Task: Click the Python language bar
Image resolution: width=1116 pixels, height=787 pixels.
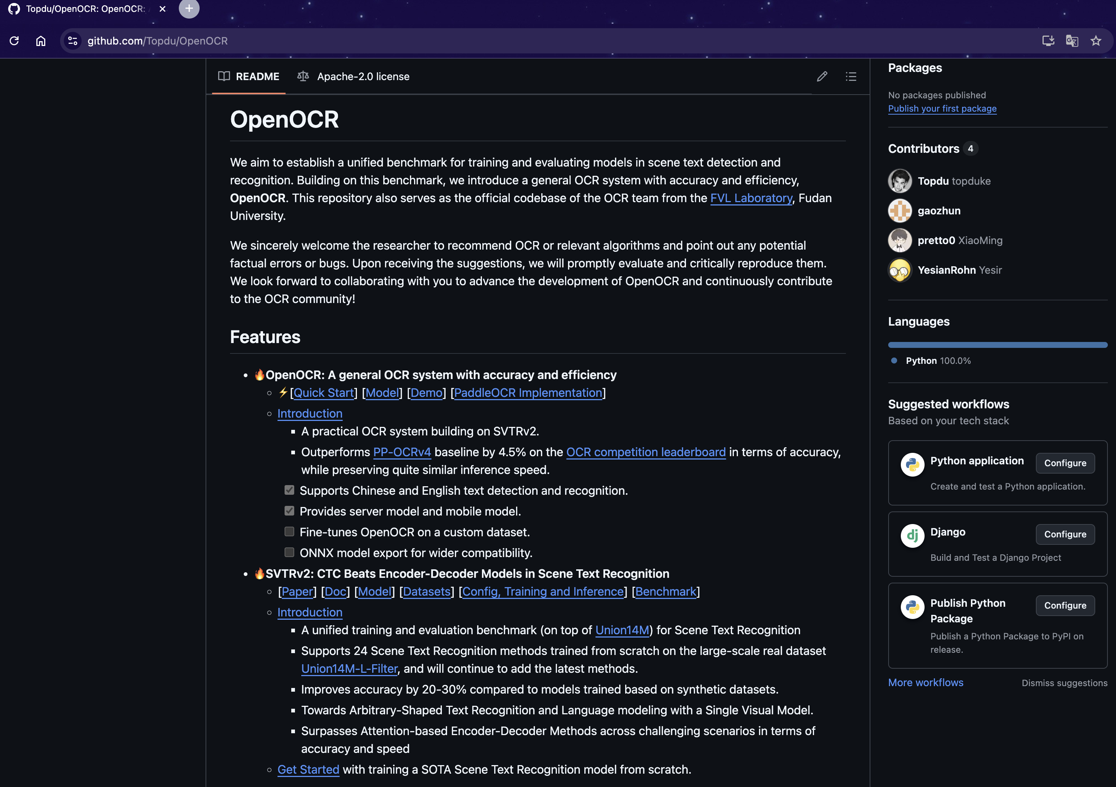Action: pyautogui.click(x=997, y=345)
